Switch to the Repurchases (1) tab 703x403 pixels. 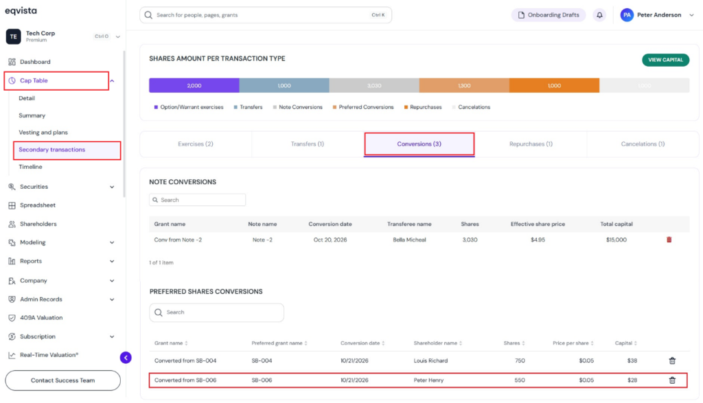coord(531,144)
